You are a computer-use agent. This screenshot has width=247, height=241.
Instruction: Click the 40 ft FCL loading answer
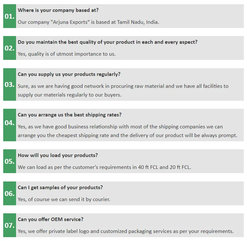[x=104, y=167]
